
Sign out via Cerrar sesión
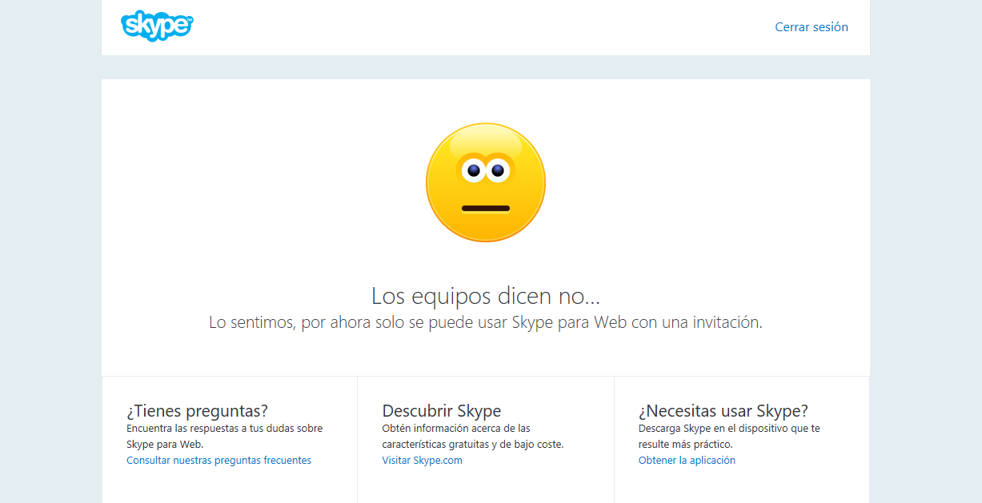[x=811, y=27]
